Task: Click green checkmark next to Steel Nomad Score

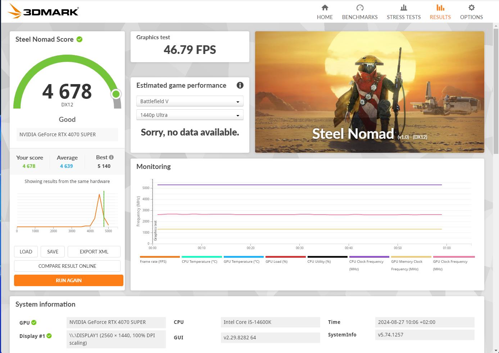Action: click(x=80, y=39)
